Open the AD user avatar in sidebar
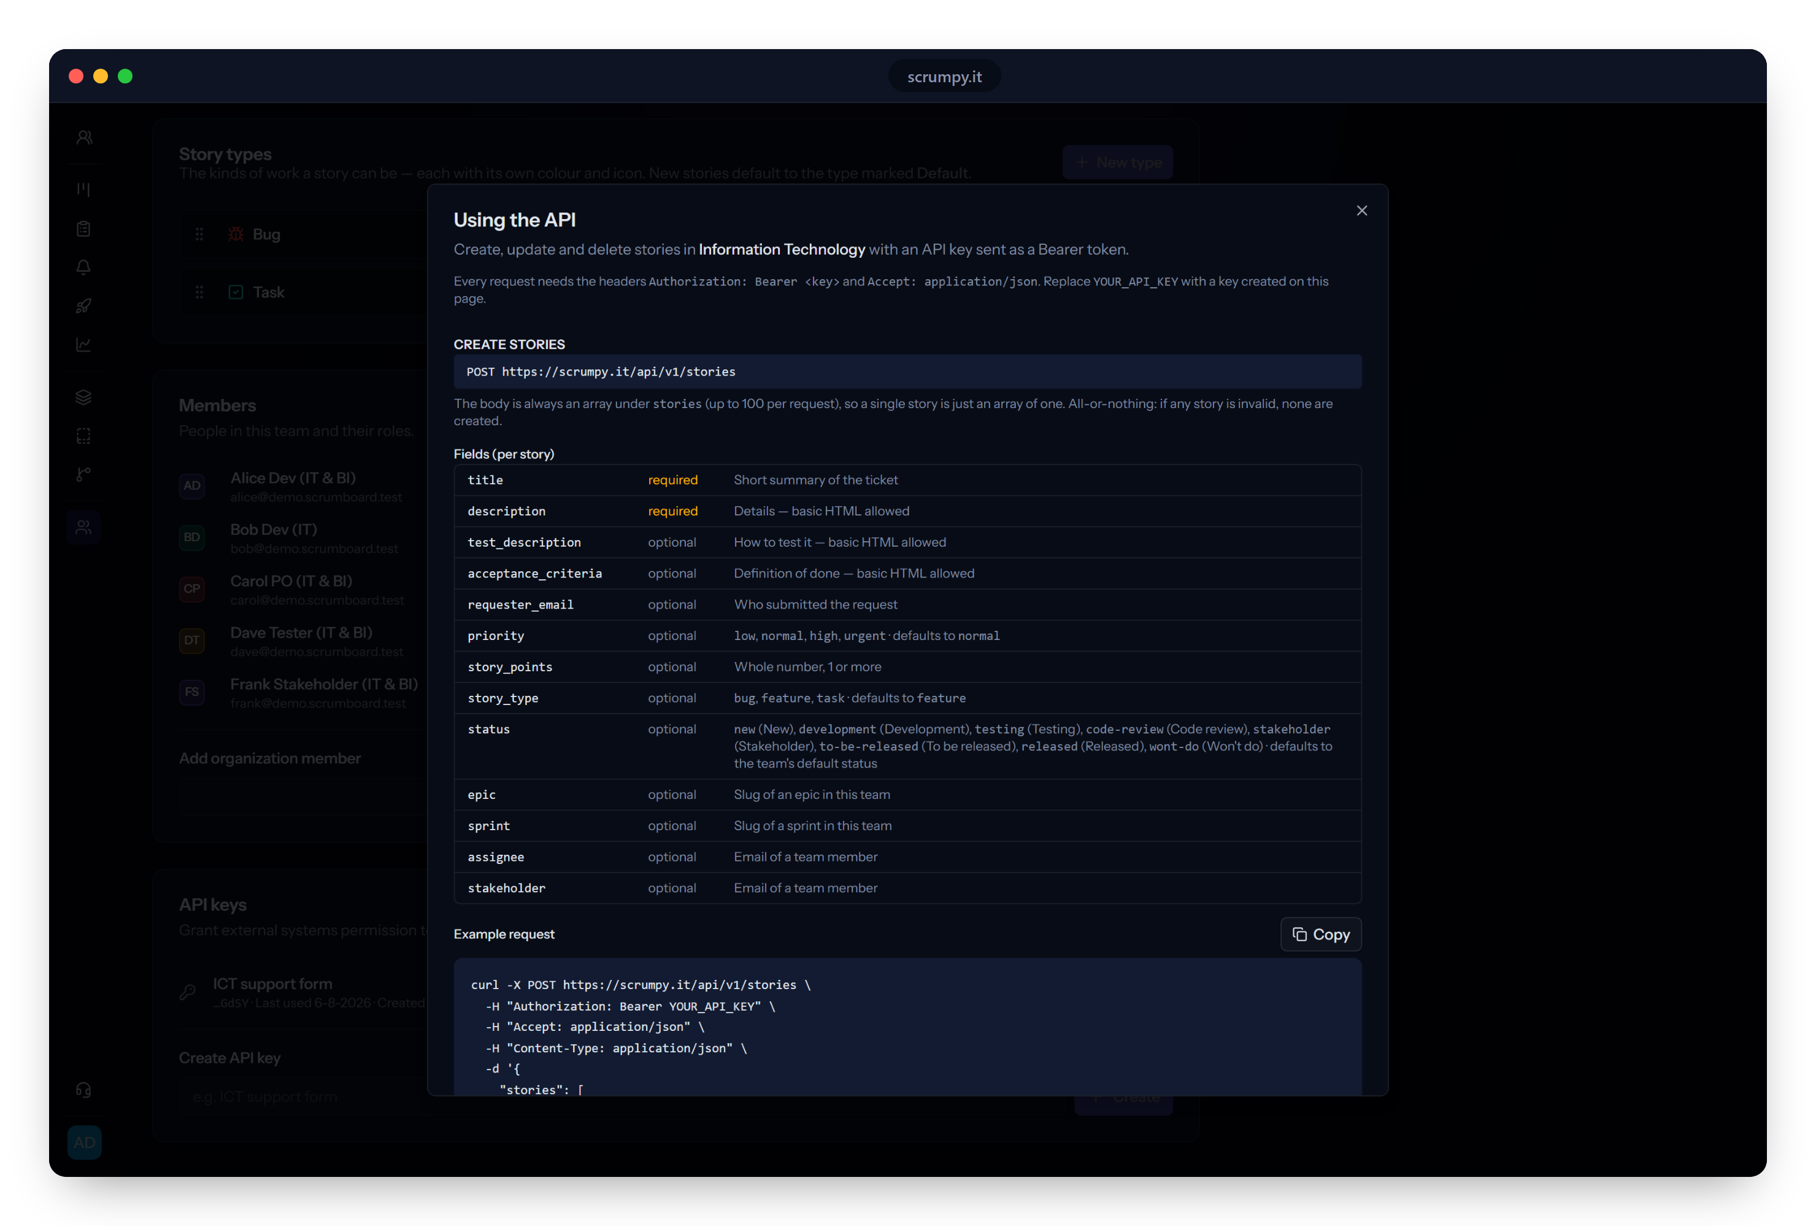1816x1226 pixels. (85, 1143)
